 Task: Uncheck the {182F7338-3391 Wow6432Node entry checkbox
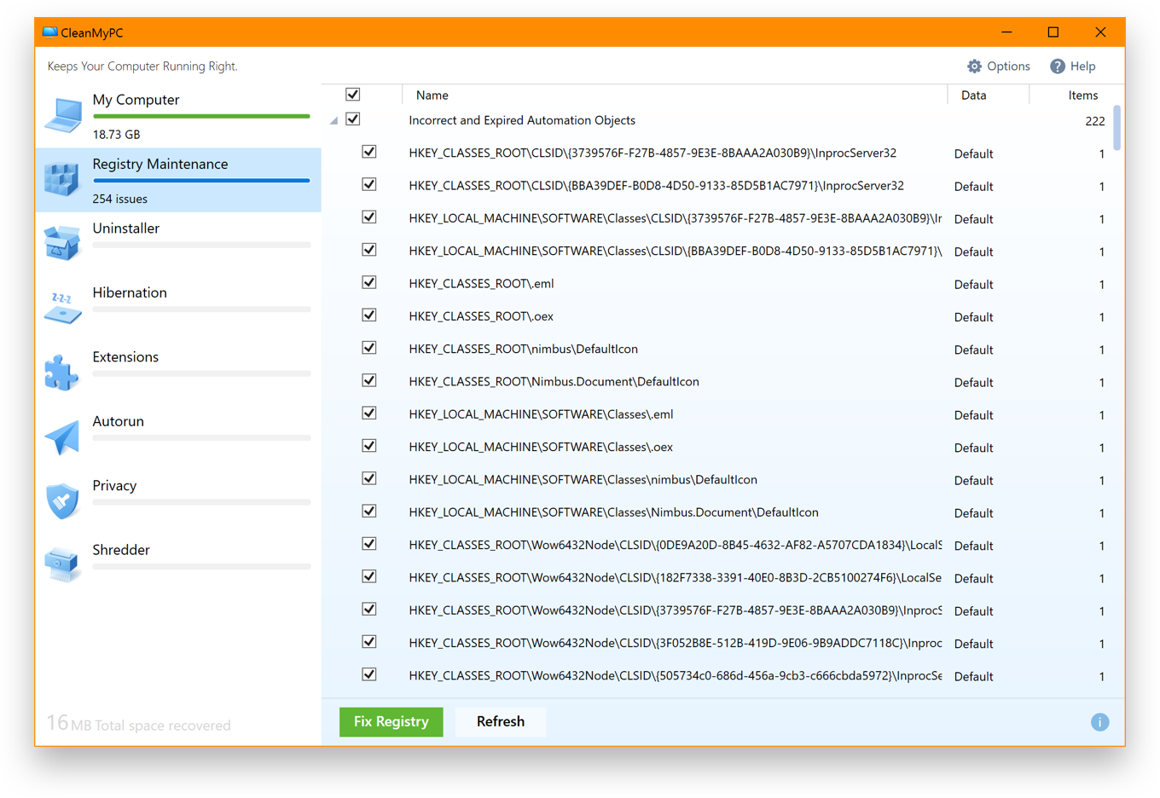(369, 576)
